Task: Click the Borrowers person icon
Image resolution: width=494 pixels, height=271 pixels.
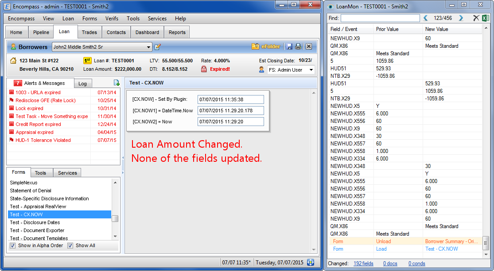Action: (13, 46)
